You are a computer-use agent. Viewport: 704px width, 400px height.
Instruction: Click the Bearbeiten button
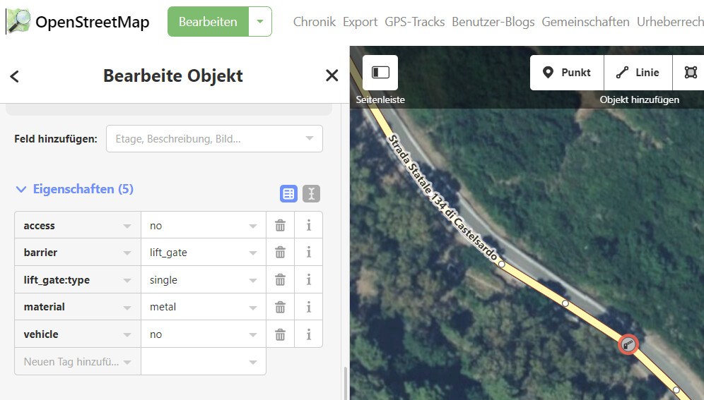tap(208, 22)
